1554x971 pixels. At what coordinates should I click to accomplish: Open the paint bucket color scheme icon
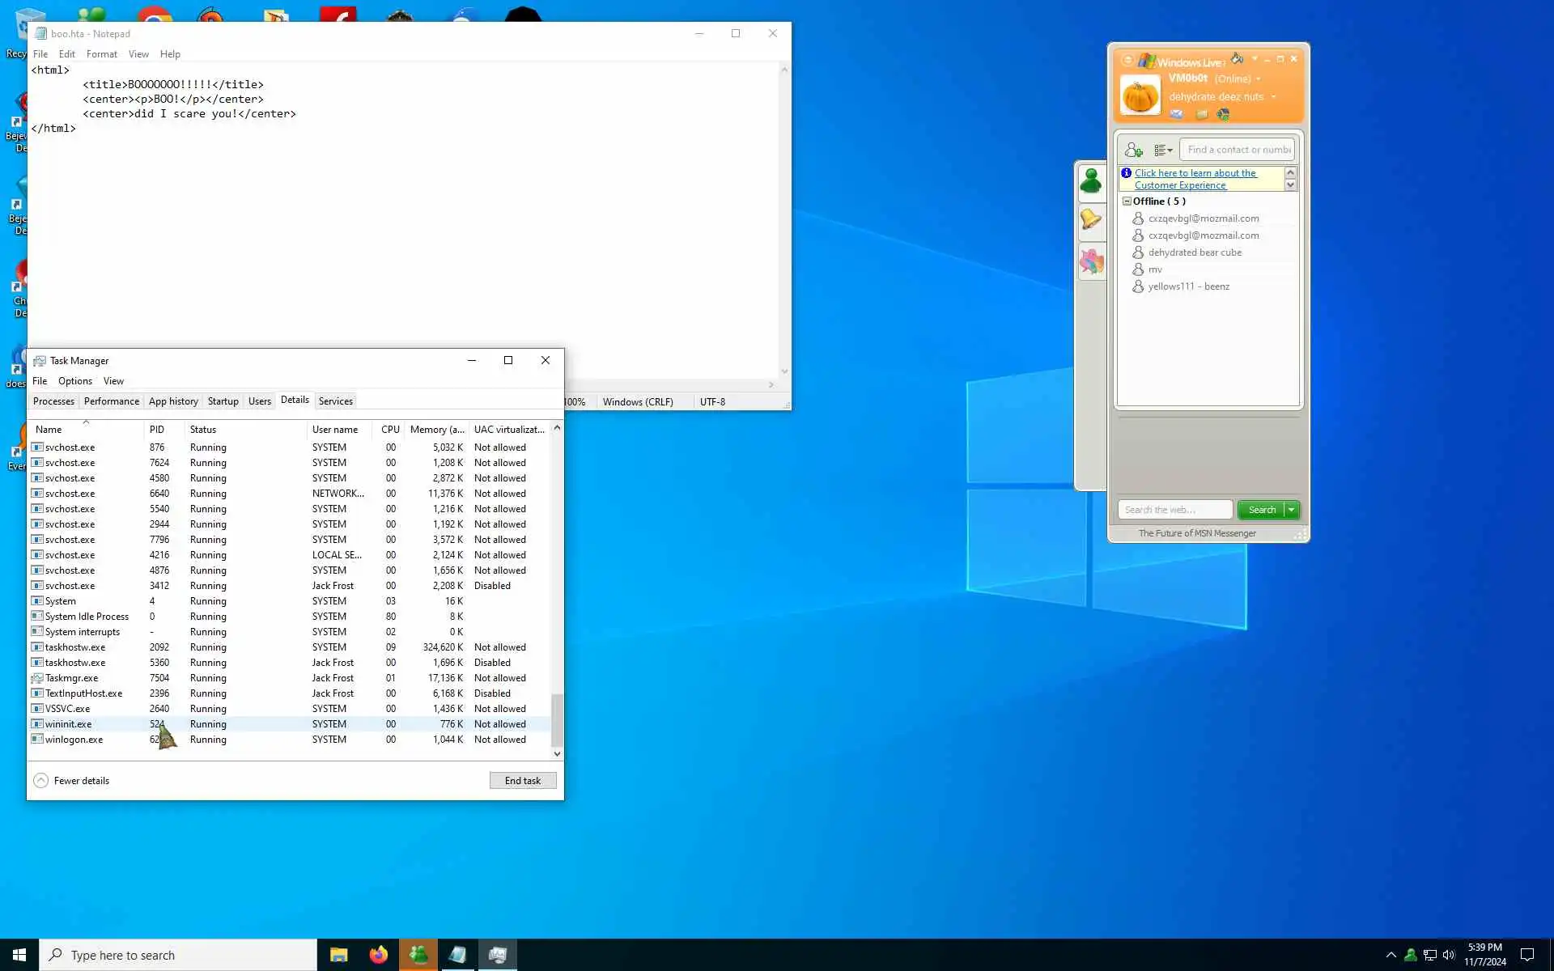[x=1237, y=58]
